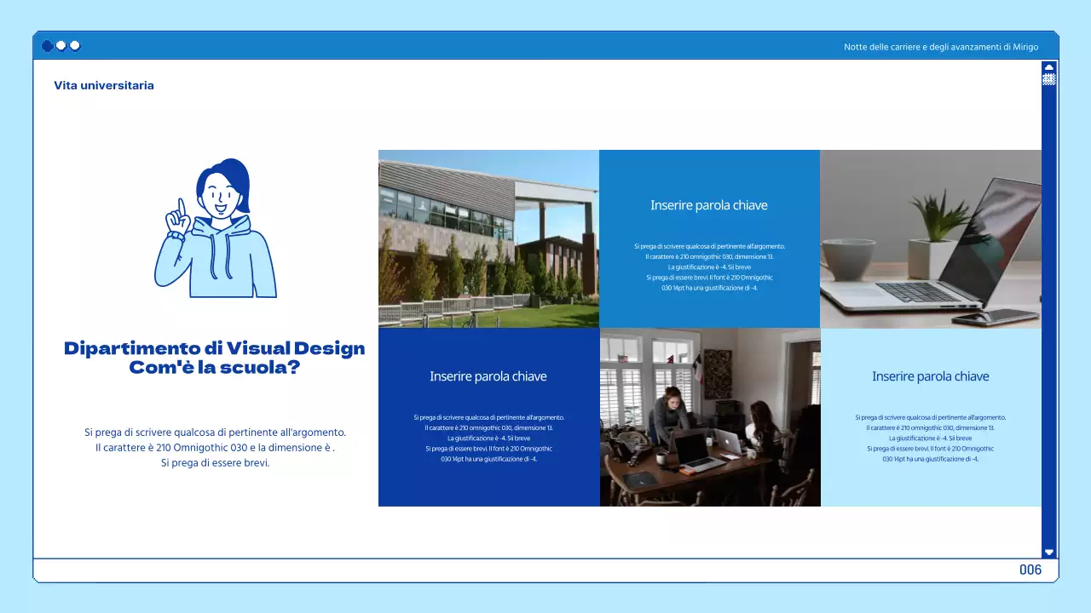
Task: Click the middle white window dot
Action: click(x=61, y=46)
